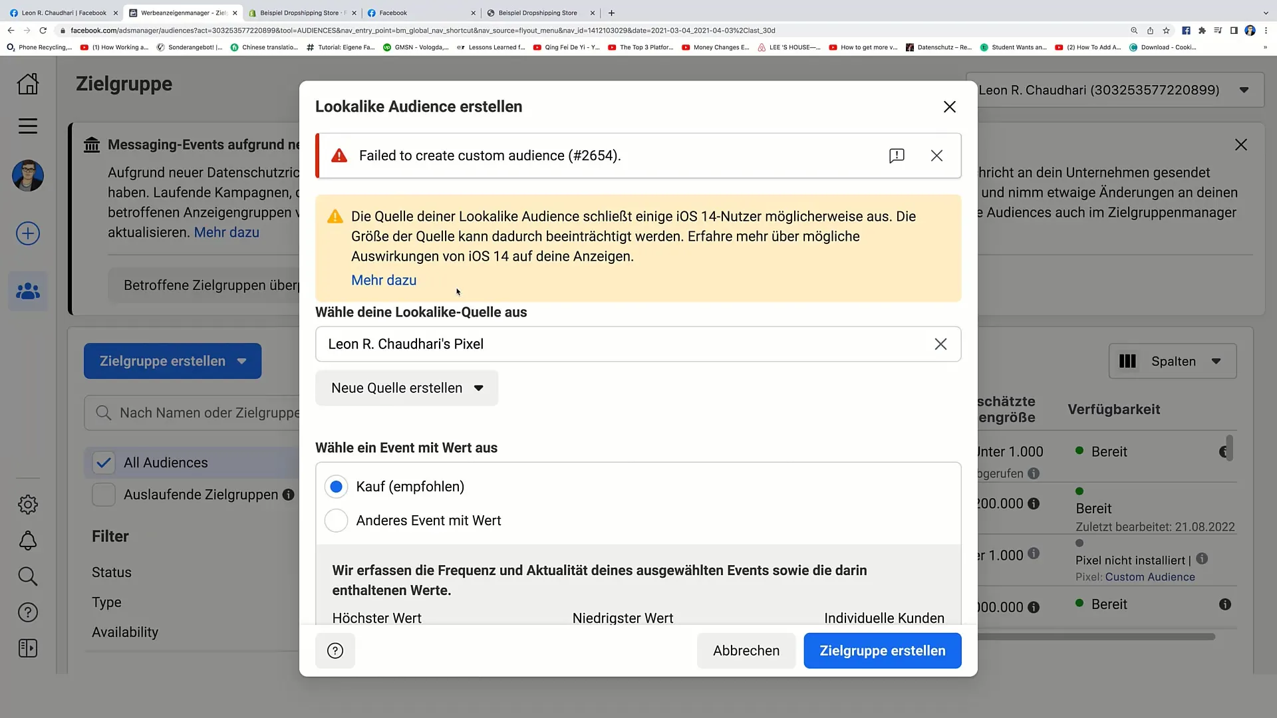Click info icon beside Pixel nicht installiert
The width and height of the screenshot is (1277, 718).
[1202, 559]
